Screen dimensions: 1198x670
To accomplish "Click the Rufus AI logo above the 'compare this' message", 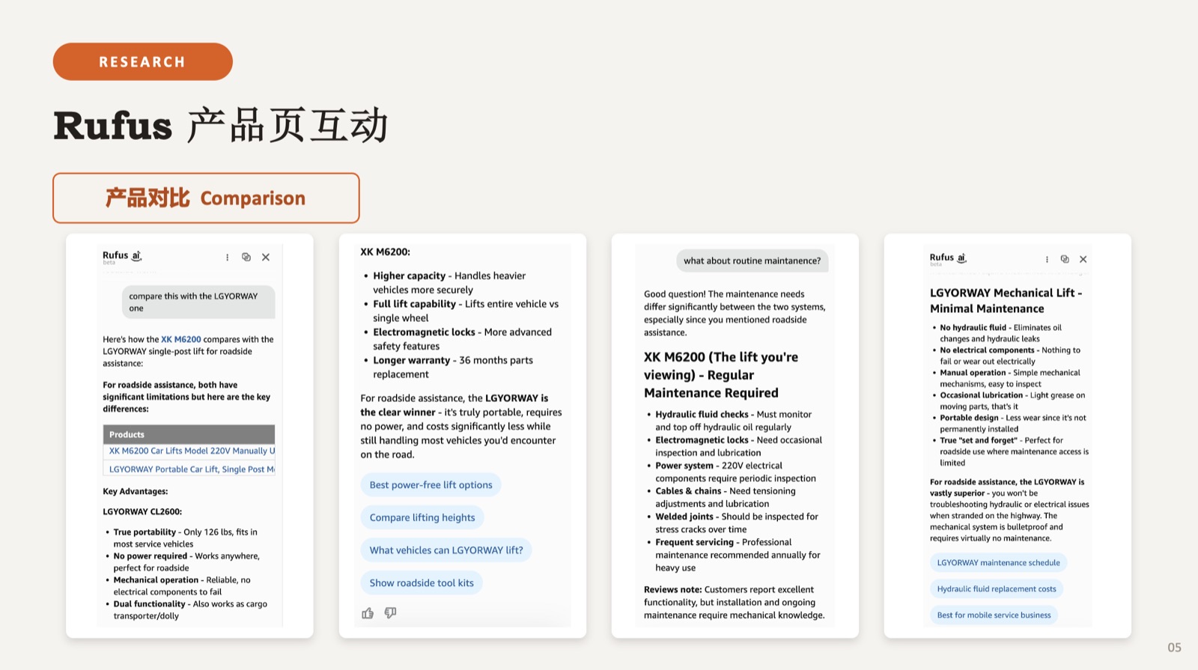I will point(122,256).
